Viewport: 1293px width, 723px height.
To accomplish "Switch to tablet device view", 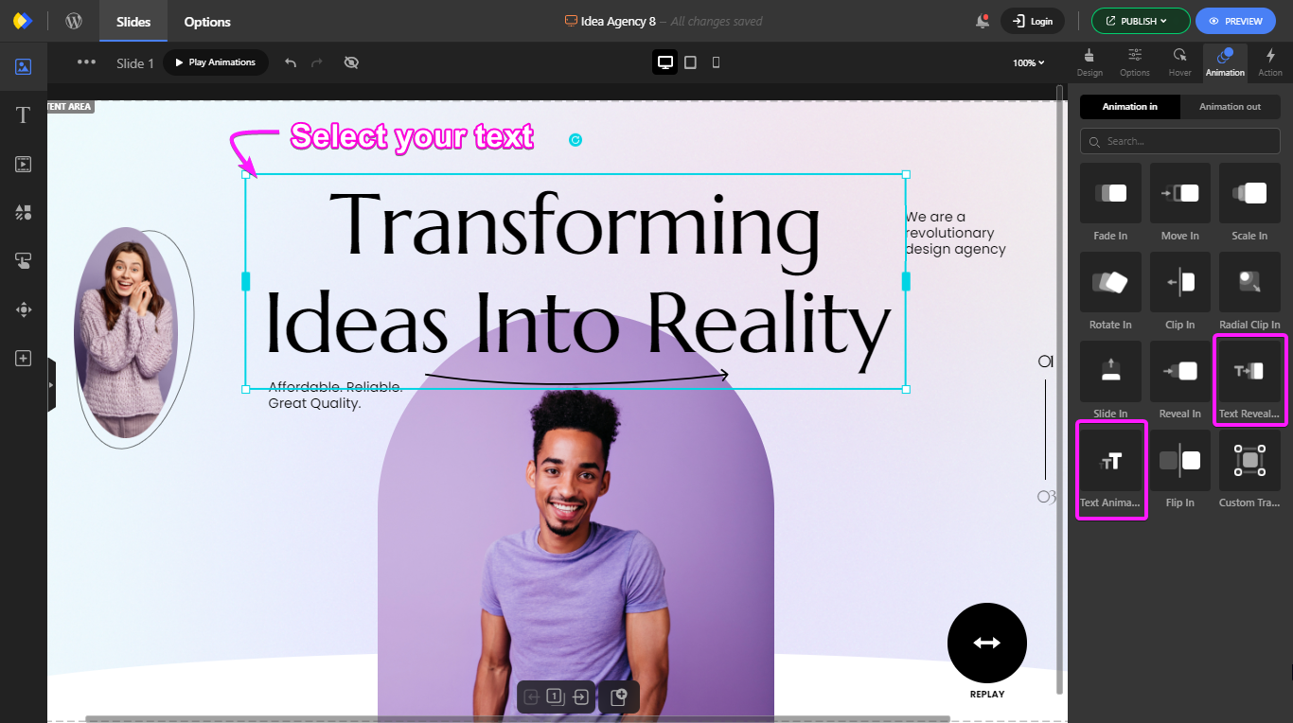I will [691, 62].
